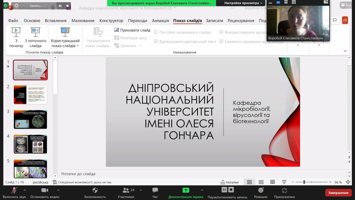
Task: Expand audio options arrow beside Включить звук
Action: coord(25,190)
